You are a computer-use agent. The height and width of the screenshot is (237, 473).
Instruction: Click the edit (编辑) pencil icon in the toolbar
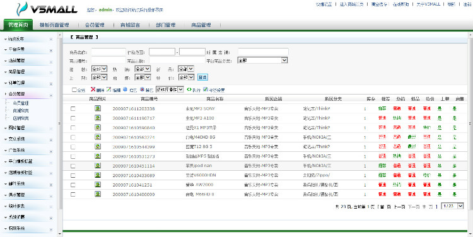click(x=109, y=90)
